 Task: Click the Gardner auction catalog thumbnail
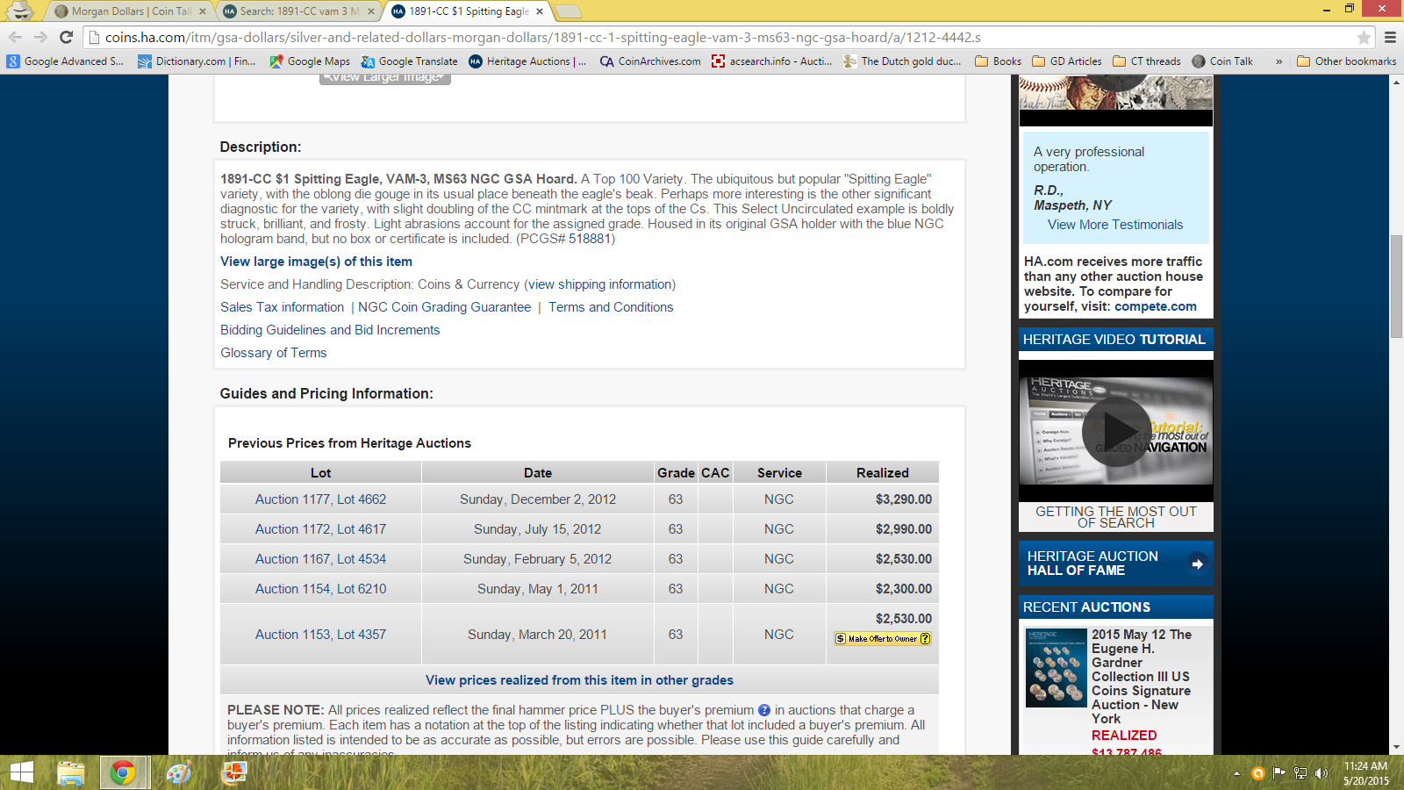(x=1057, y=668)
